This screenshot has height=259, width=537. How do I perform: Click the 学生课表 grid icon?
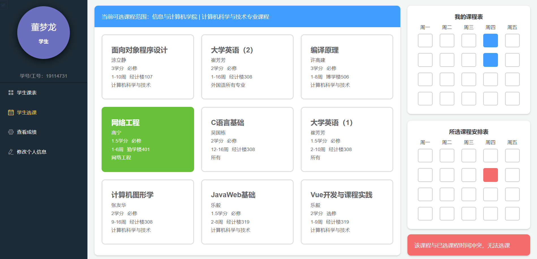(x=11, y=93)
